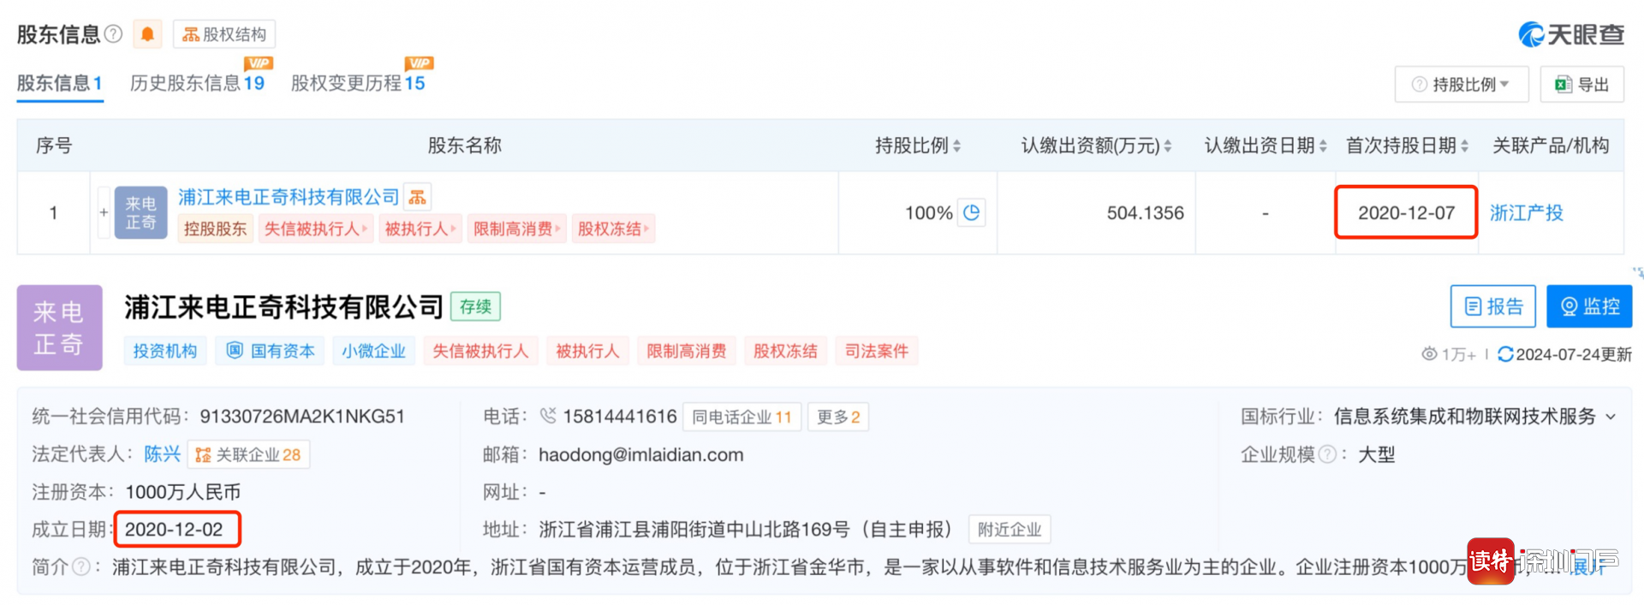Image resolution: width=1644 pixels, height=605 pixels.
Task: Click the large 来电正奇 company logo
Action: pos(59,327)
